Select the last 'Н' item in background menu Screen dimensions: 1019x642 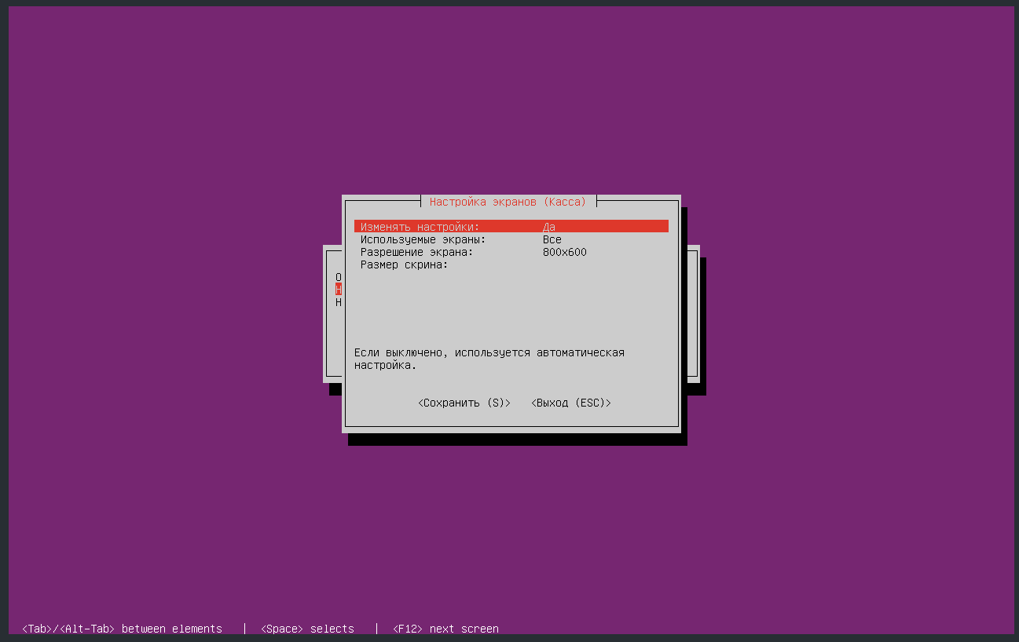(x=339, y=302)
